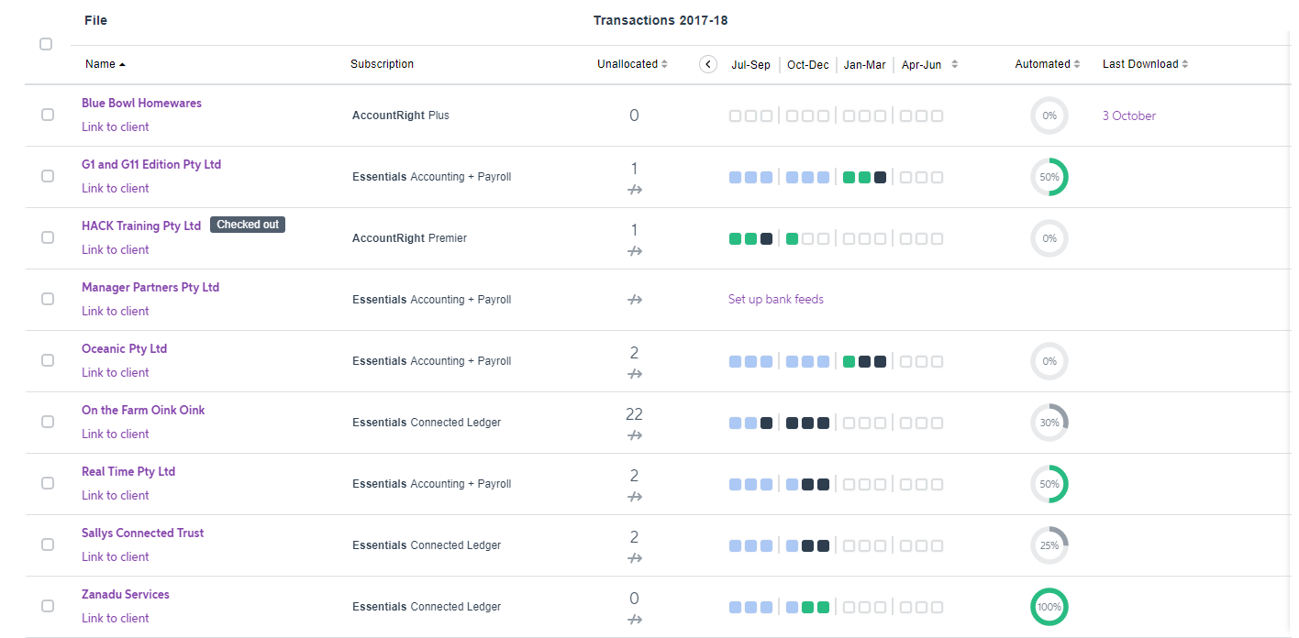Sort the list by Last Download
Screen dimensions: 1299x638
click(1145, 64)
